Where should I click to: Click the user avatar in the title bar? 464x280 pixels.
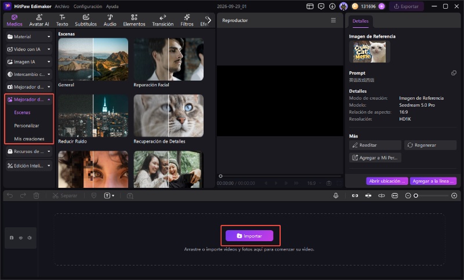[343, 6]
